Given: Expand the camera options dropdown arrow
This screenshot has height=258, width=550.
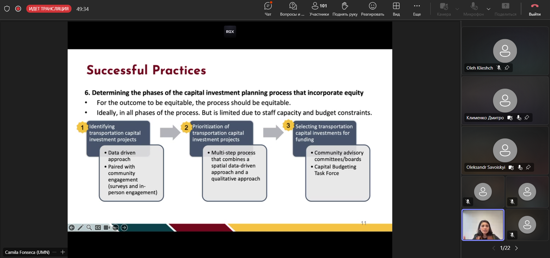Looking at the screenshot, I should tap(457, 9).
